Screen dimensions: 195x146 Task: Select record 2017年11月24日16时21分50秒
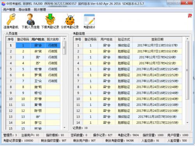128,81
